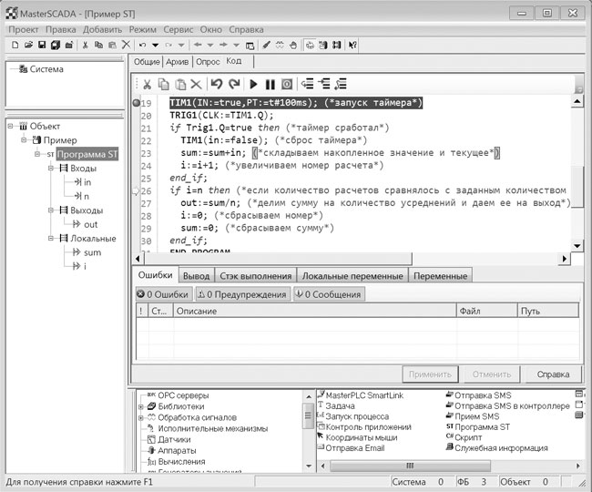
Task: Collapse the Пример tree node
Action: click(x=24, y=140)
